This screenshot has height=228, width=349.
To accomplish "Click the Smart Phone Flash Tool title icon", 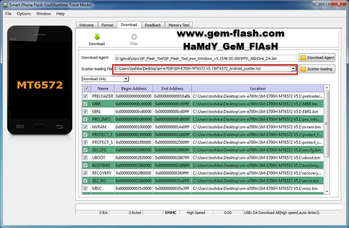I will point(5,5).
